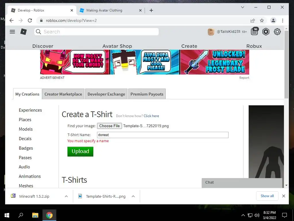Select Audio in the sidebar
The image size is (294, 221).
(x=24, y=167)
